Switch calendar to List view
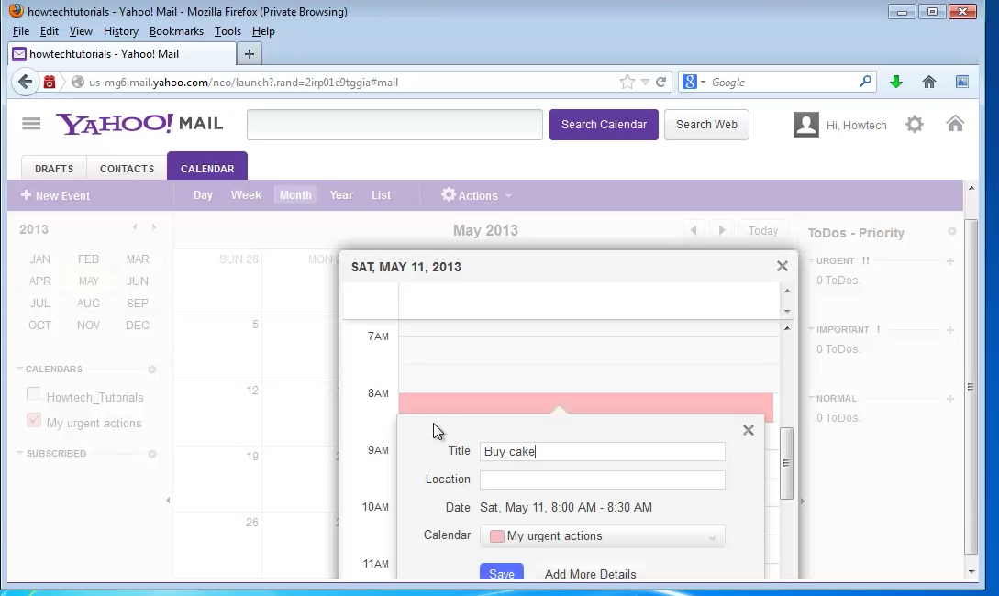The height and width of the screenshot is (596, 999). pos(381,194)
